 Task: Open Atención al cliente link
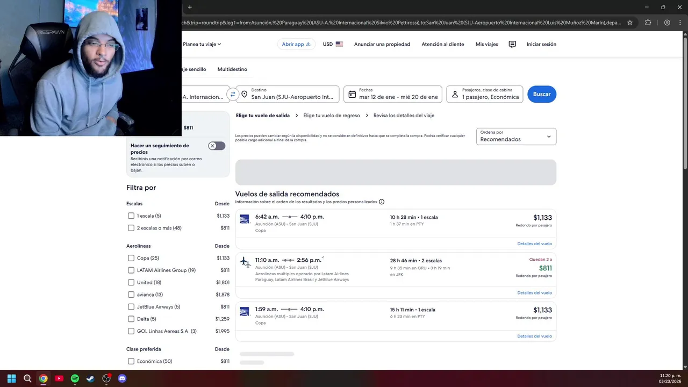pos(443,44)
